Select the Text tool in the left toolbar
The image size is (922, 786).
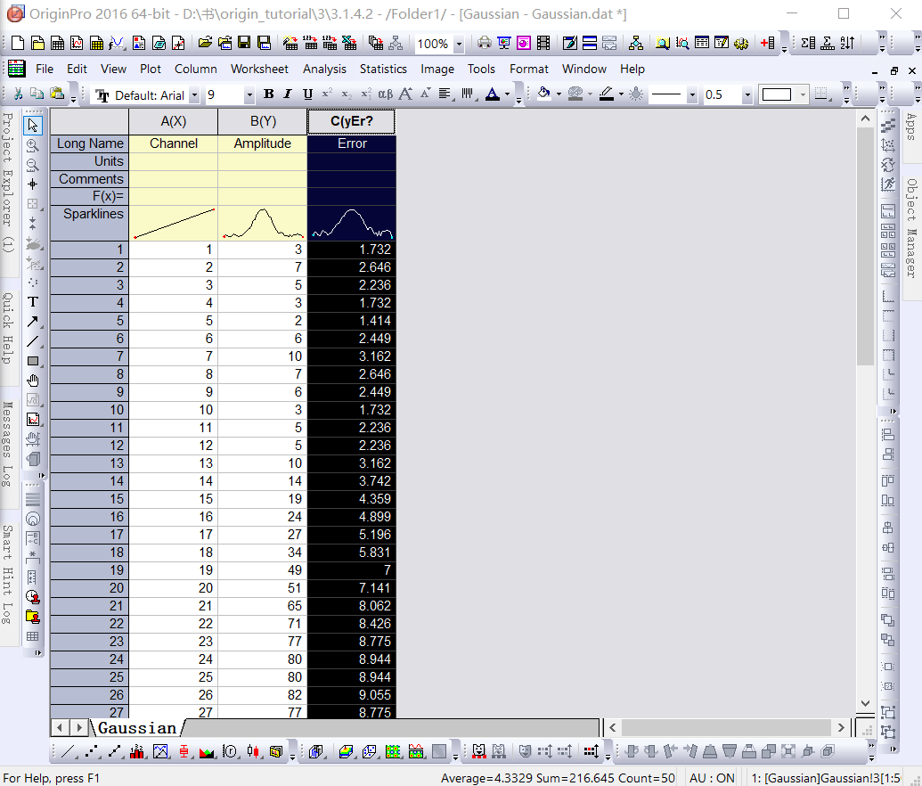click(33, 302)
